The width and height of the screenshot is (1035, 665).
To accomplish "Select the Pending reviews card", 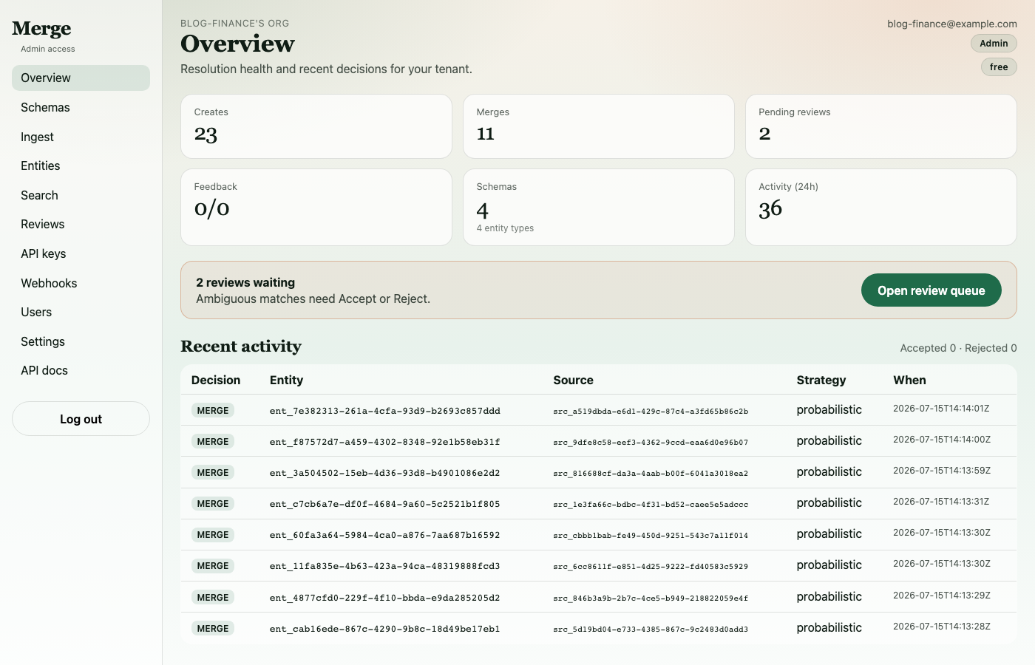I will pos(881,126).
